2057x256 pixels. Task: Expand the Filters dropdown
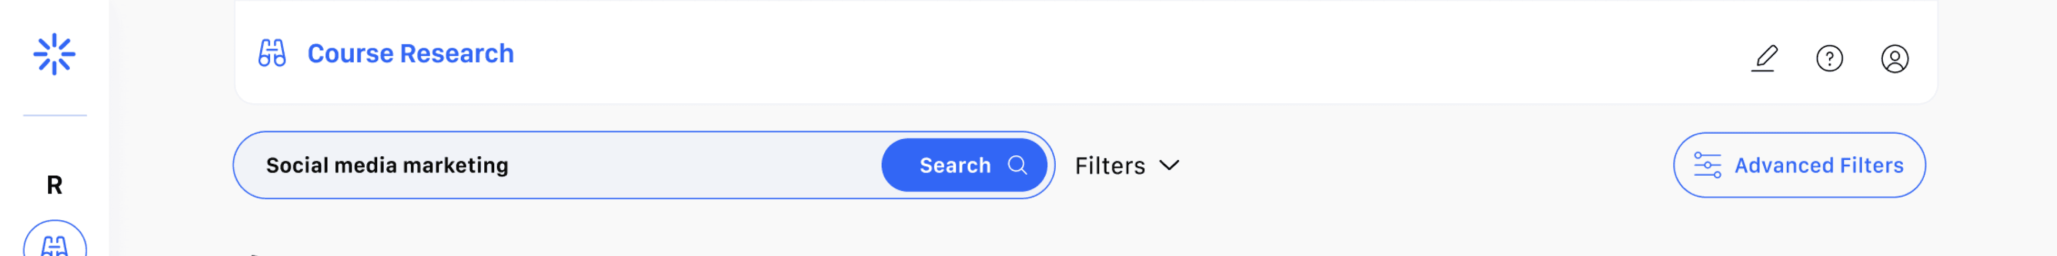[x=1127, y=165]
